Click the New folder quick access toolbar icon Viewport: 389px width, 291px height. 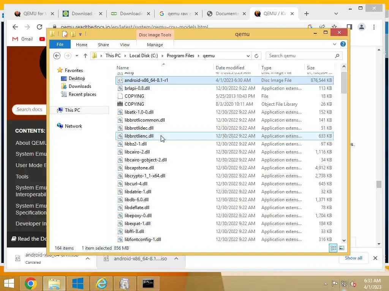73,34
